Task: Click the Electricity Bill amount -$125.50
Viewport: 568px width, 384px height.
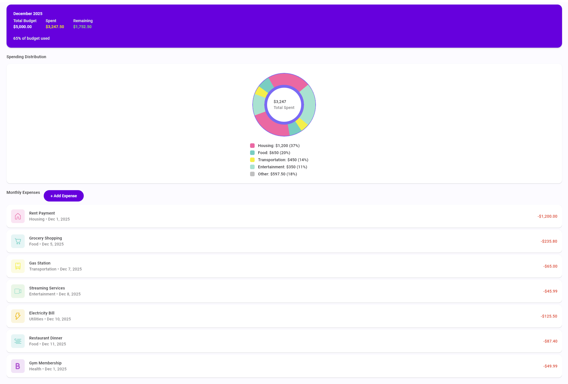Action: coord(549,316)
